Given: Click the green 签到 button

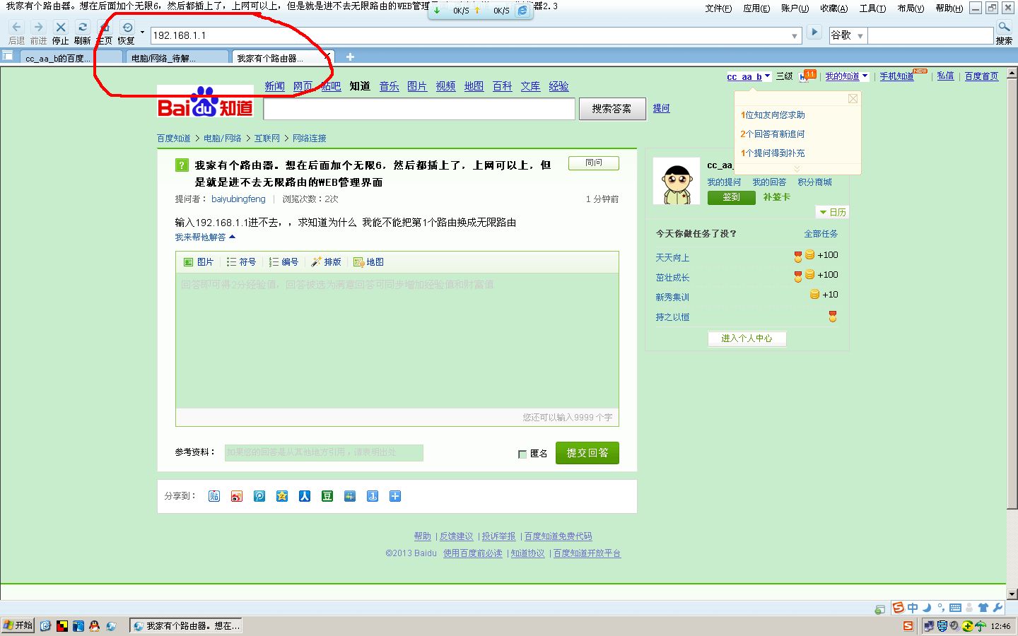Looking at the screenshot, I should coord(732,197).
